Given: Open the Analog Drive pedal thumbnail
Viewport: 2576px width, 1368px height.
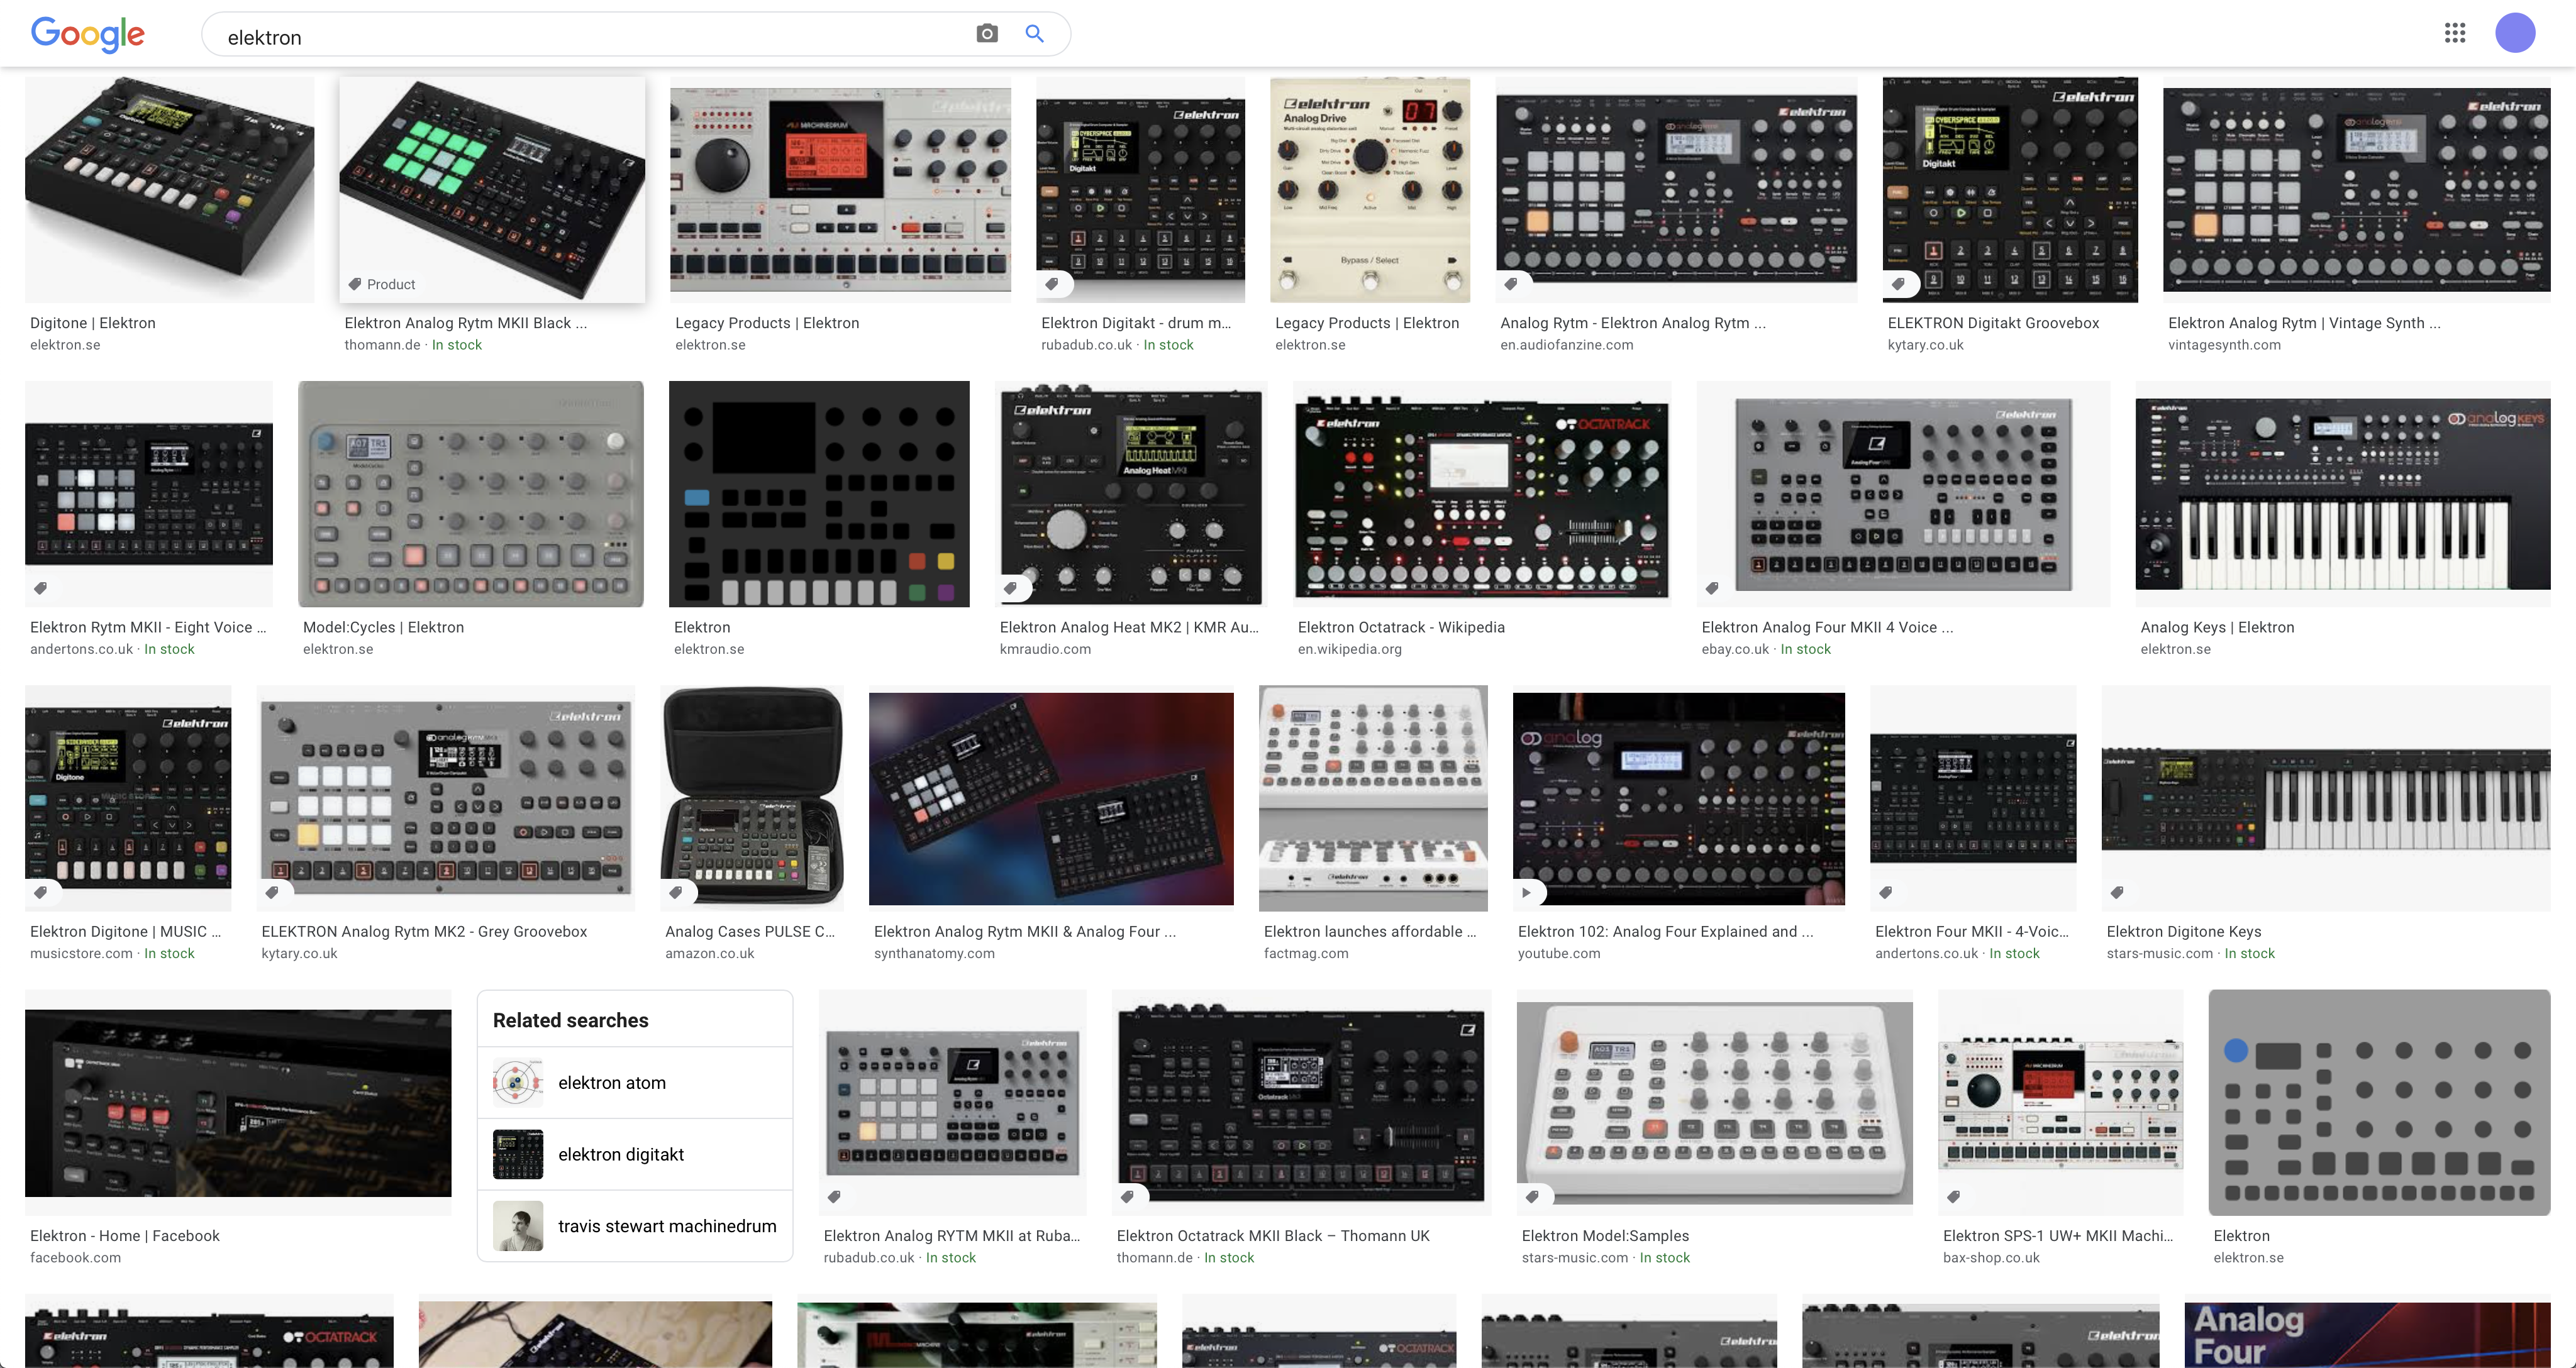Looking at the screenshot, I should coord(1369,190).
